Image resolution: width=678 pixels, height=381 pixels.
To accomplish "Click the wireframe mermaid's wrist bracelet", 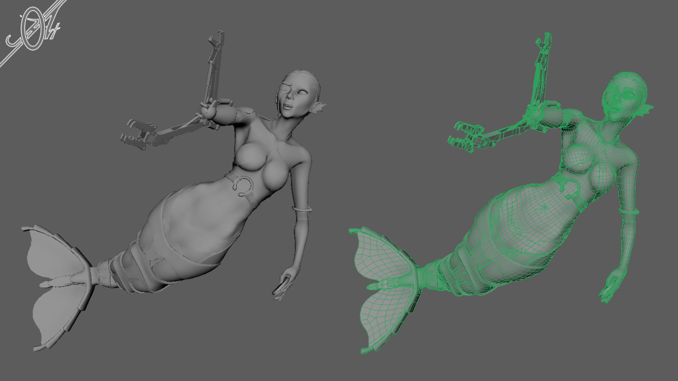I will (629, 211).
